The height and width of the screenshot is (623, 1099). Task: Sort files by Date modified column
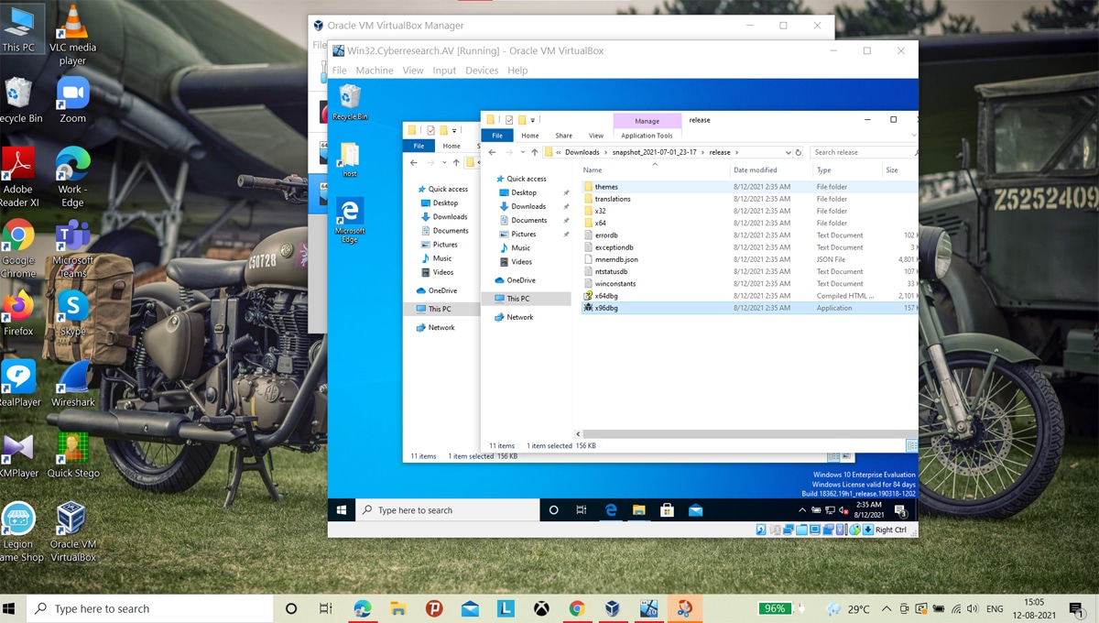click(756, 170)
